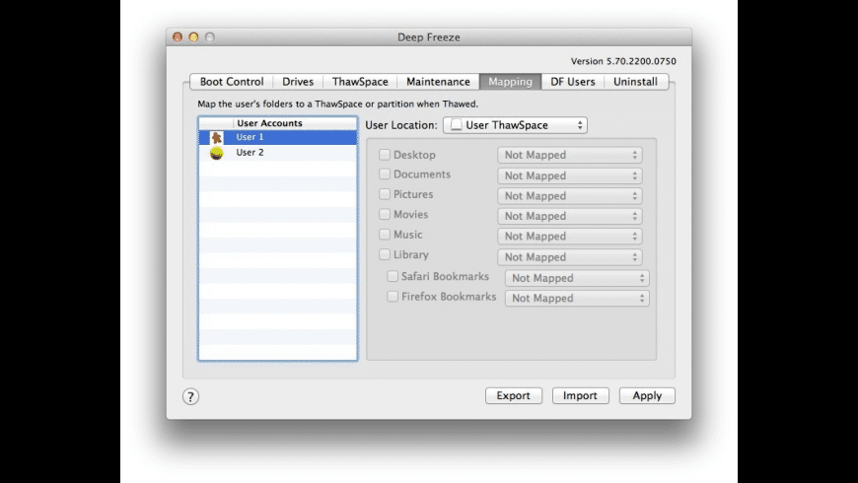
Task: Open the Drives tab
Action: [x=298, y=82]
